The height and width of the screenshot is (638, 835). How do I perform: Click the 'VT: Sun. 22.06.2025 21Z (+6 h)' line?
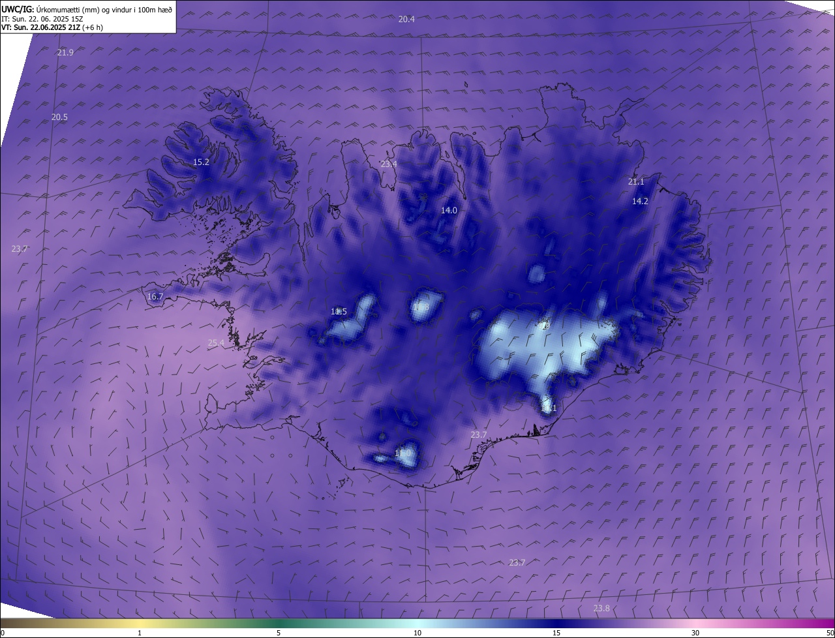pyautogui.click(x=52, y=27)
